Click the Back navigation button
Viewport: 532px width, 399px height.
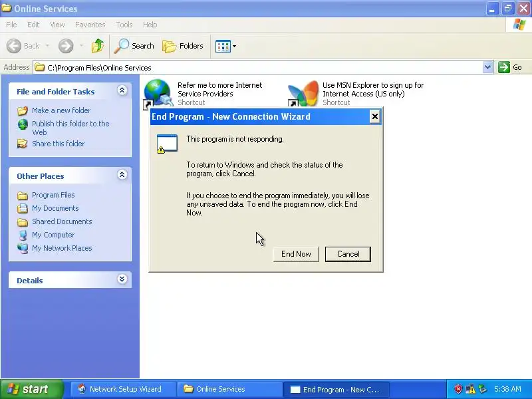pos(23,46)
